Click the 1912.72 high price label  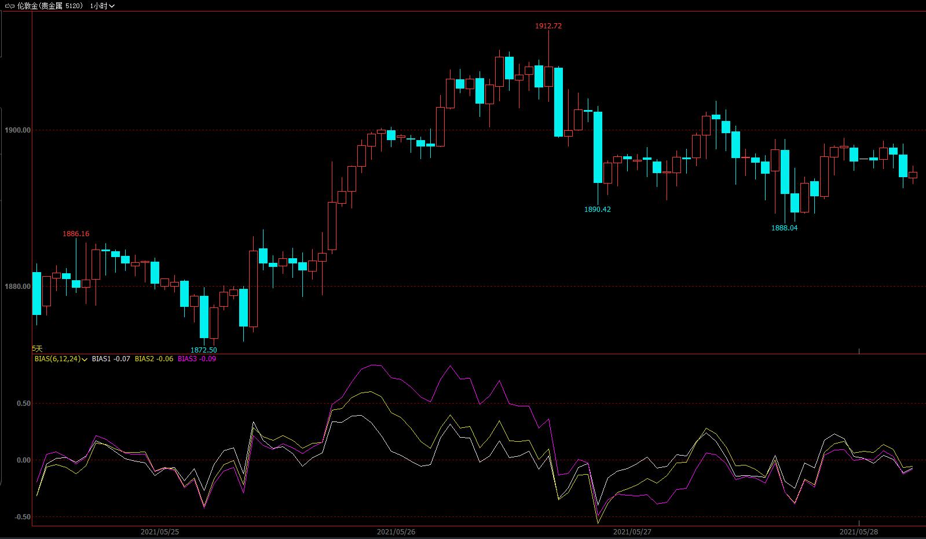click(548, 26)
